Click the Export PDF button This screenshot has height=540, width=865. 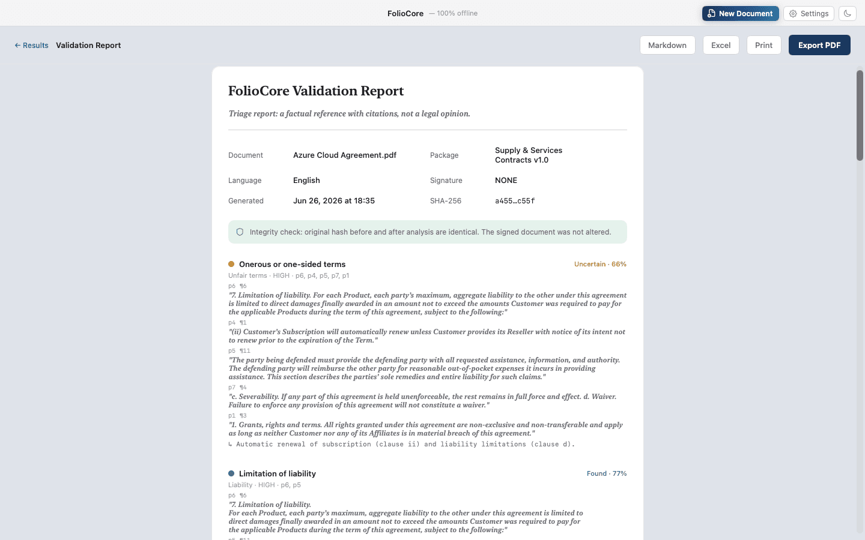[819, 45]
